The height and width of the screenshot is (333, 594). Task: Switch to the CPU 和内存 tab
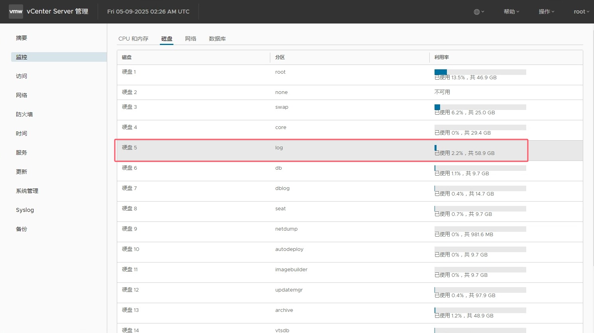tap(133, 39)
